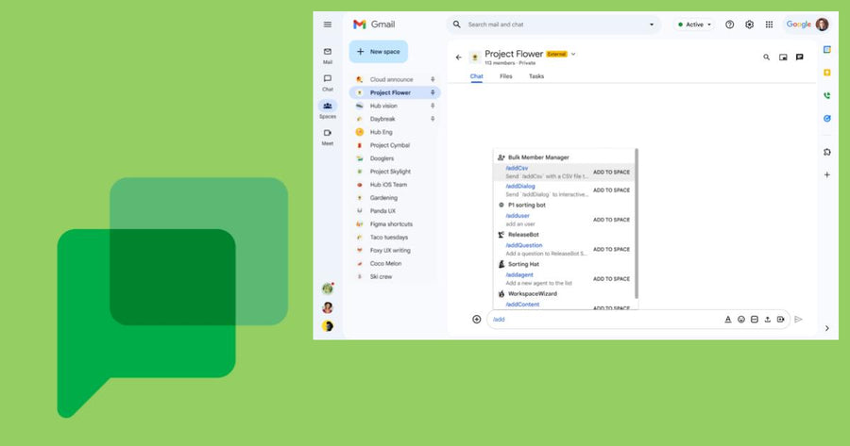The image size is (850, 446).
Task: Click the GIF icon in composer
Action: [754, 320]
